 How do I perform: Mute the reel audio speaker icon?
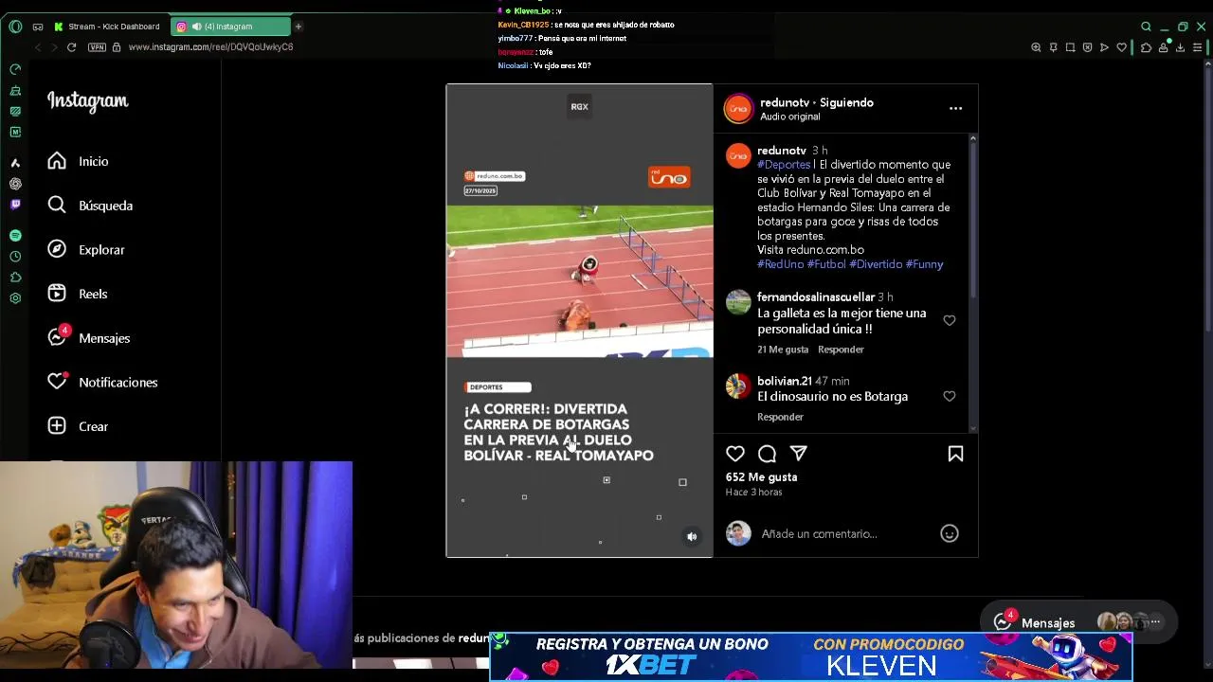[x=692, y=536]
